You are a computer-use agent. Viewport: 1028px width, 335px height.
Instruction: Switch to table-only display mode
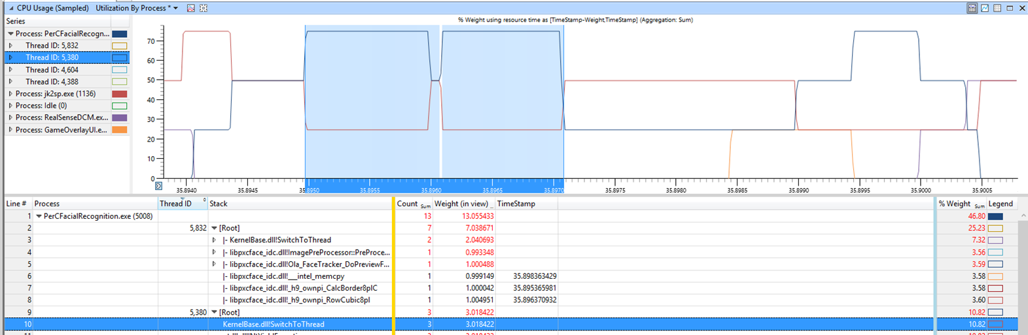[x=997, y=8]
